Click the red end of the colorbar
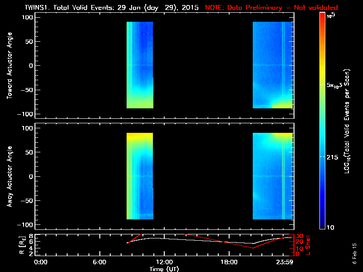The width and height of the screenshot is (363, 272). point(323,18)
